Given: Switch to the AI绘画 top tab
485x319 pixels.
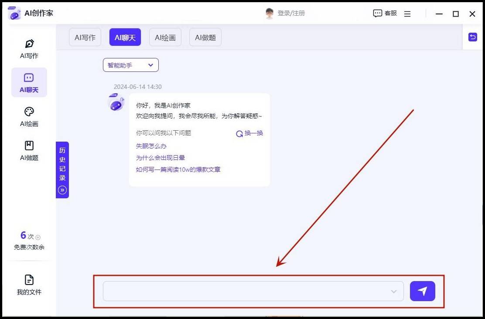Looking at the screenshot, I should (x=165, y=37).
